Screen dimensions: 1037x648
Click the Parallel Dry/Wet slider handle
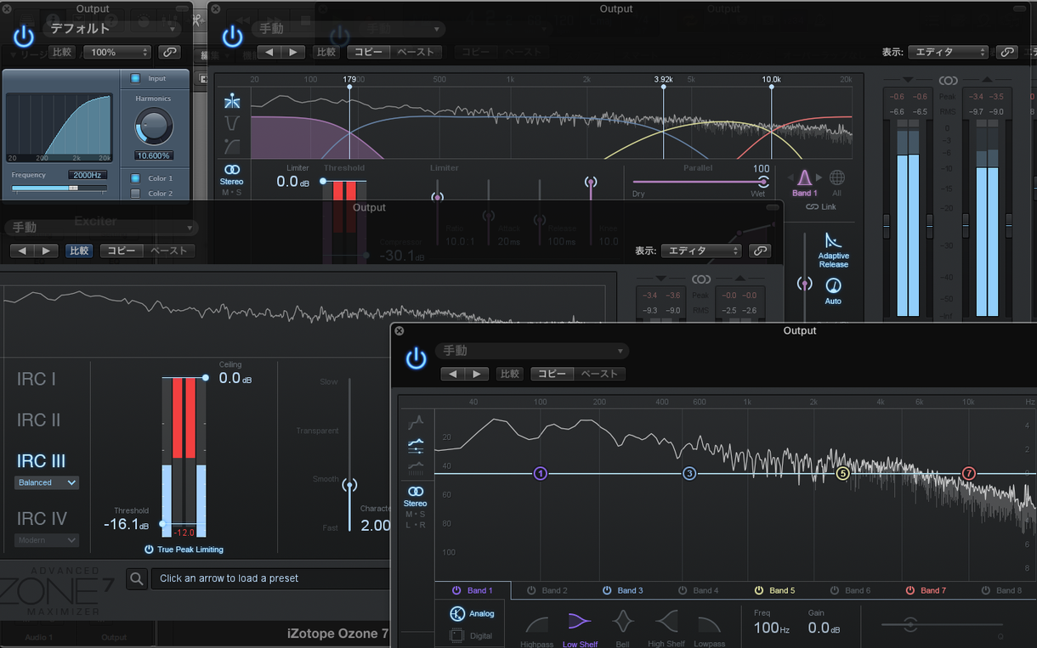coord(762,182)
